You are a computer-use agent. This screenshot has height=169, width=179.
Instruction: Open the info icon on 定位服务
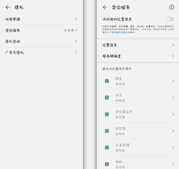pyautogui.click(x=172, y=7)
